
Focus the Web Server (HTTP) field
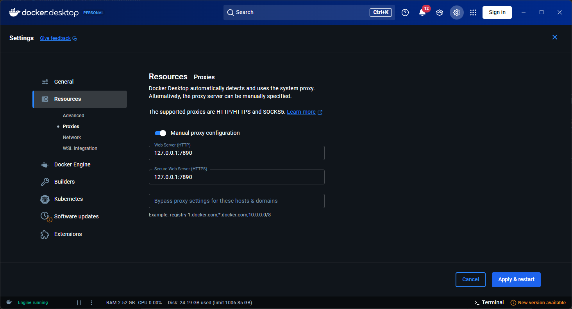click(237, 153)
